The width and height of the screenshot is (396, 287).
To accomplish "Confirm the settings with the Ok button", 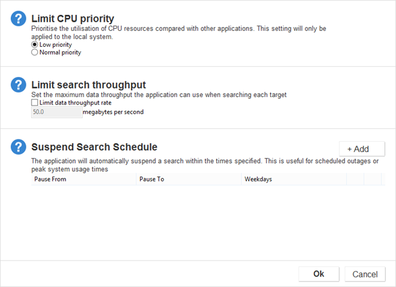I will click(318, 274).
